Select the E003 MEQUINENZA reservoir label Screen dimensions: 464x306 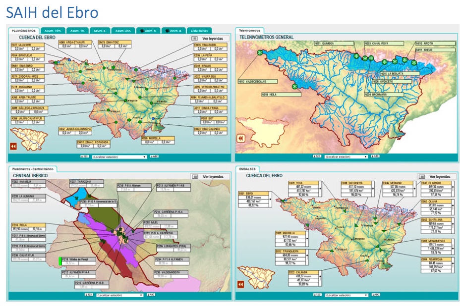[436, 241]
